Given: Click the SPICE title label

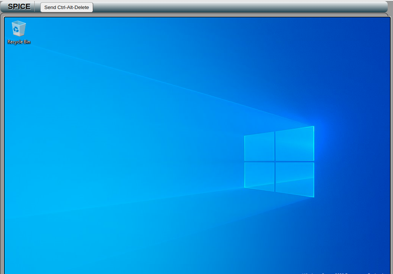Looking at the screenshot, I should (19, 7).
